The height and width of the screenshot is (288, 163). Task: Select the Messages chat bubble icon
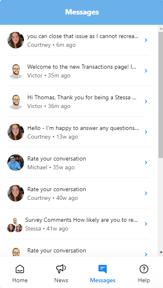click(103, 269)
